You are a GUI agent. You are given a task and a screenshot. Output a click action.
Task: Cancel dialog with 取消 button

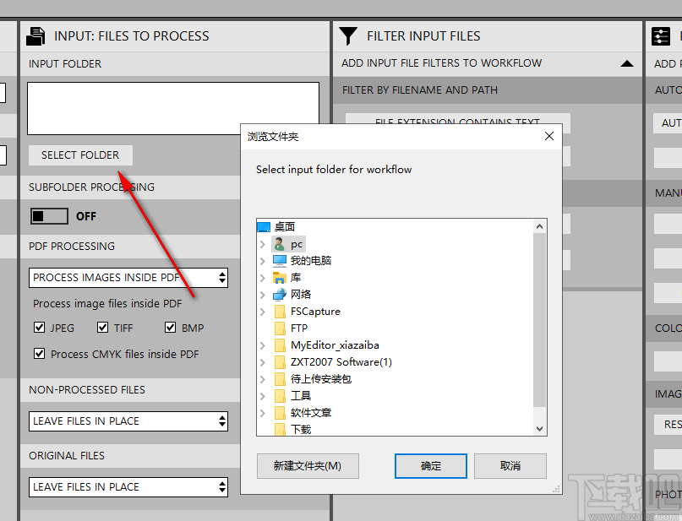[x=510, y=466]
